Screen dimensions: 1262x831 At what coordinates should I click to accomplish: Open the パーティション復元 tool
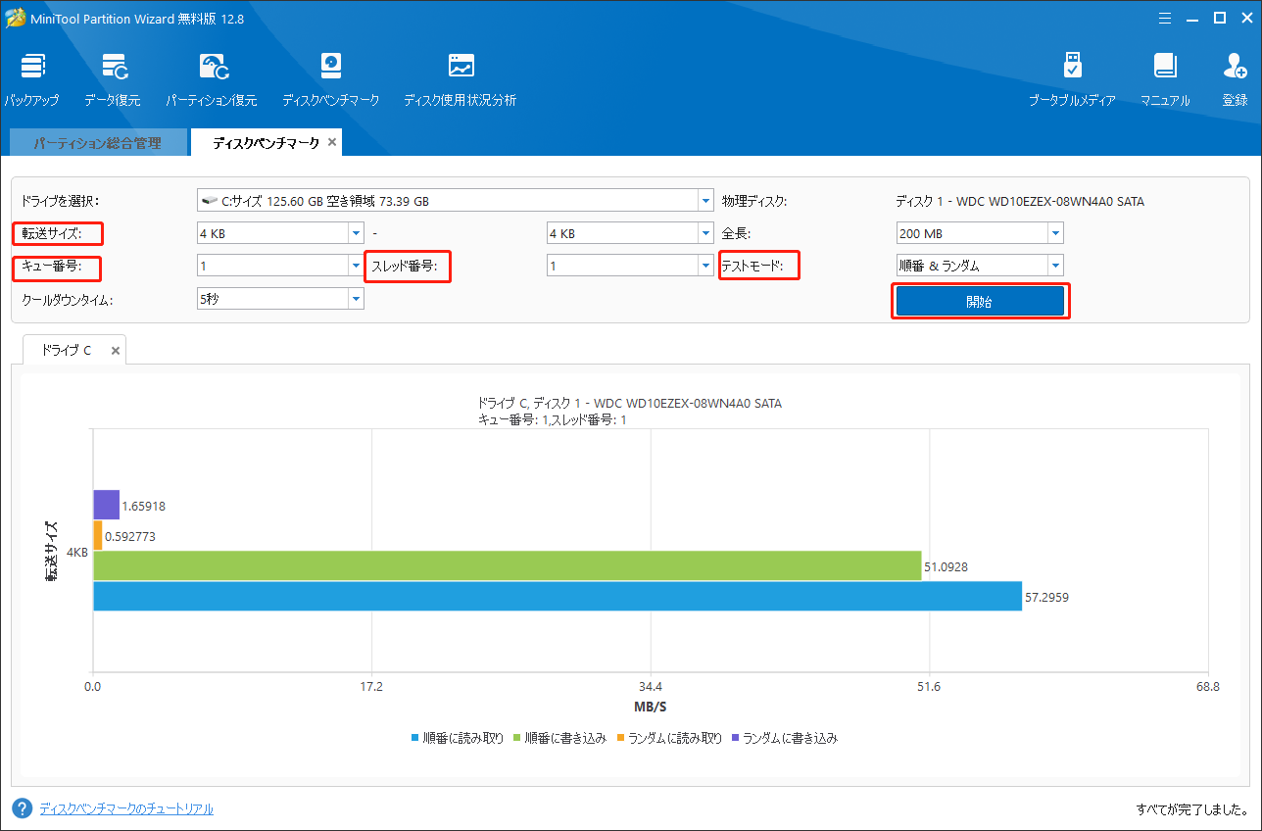(212, 80)
